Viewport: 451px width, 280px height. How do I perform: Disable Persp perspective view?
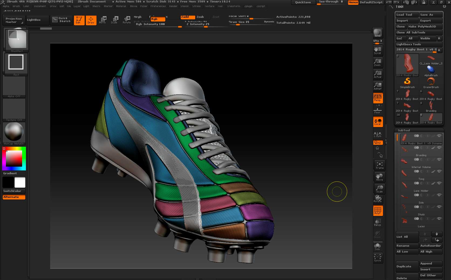[x=378, y=98]
